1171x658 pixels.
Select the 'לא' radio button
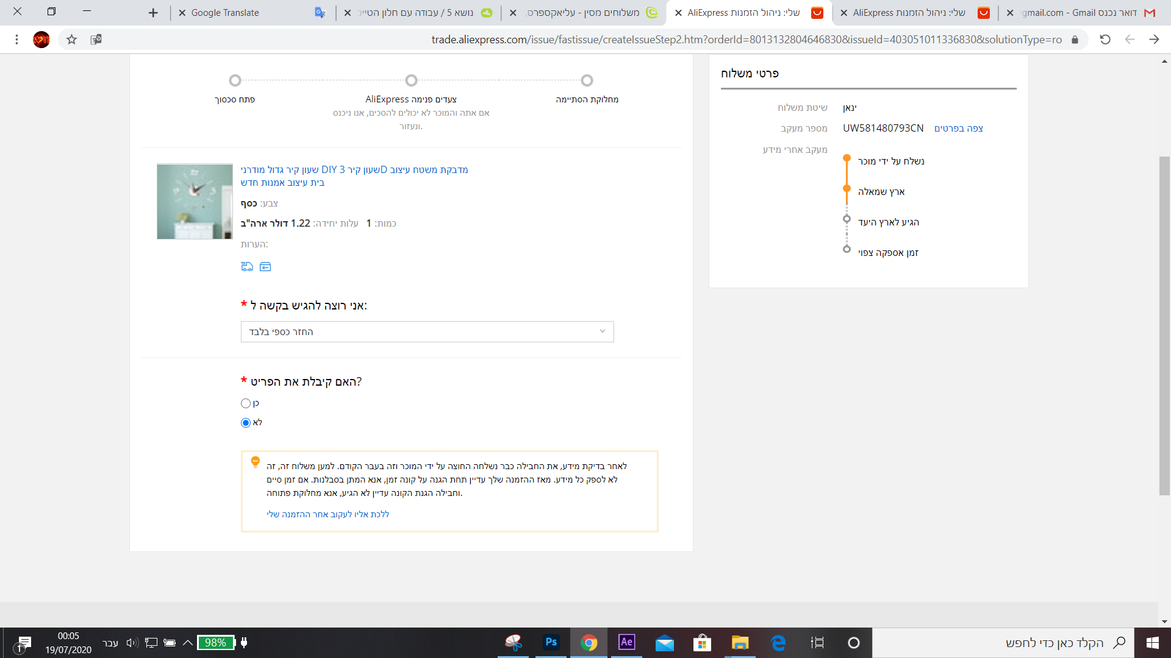coord(246,423)
